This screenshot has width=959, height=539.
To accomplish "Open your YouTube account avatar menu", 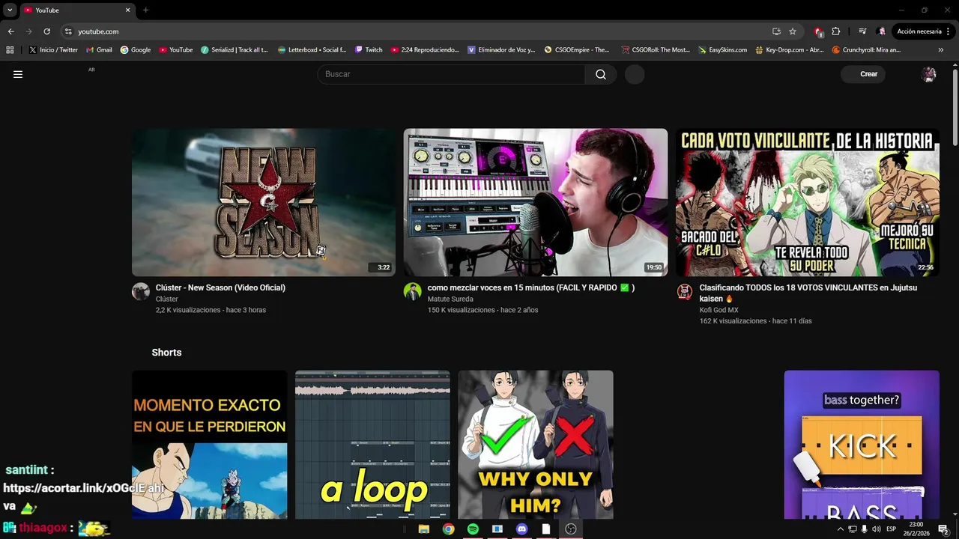I will click(x=929, y=74).
